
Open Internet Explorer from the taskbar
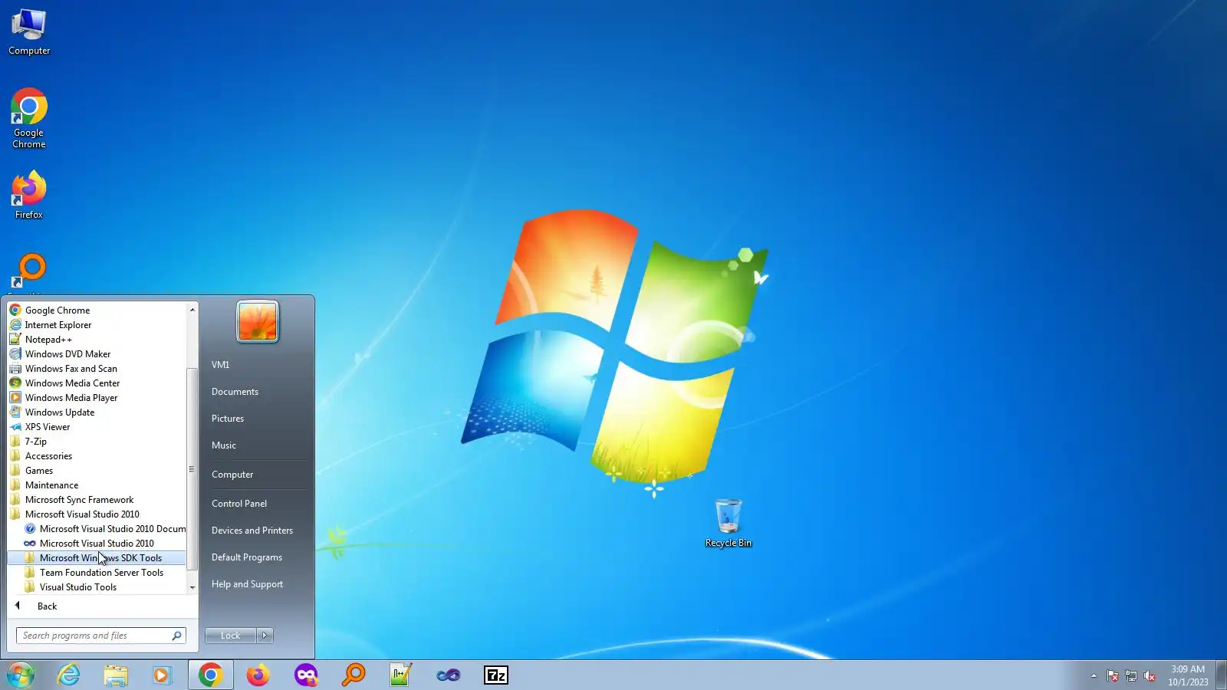coord(69,675)
